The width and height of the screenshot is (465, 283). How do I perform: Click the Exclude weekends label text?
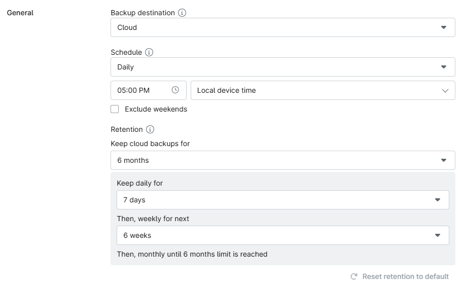156,109
